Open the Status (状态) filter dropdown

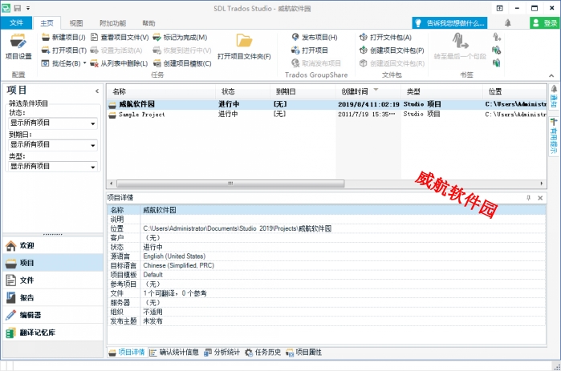tap(53, 123)
